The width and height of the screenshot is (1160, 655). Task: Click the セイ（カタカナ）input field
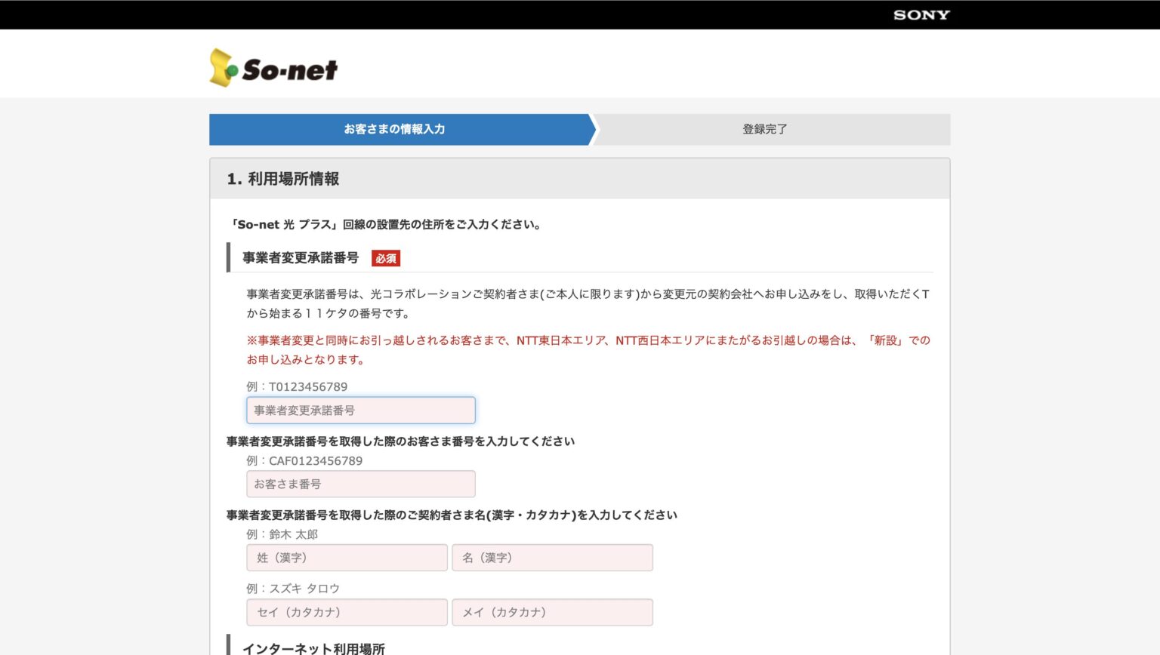tap(347, 612)
